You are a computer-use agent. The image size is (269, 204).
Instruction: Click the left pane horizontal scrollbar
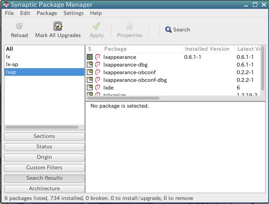point(42,127)
